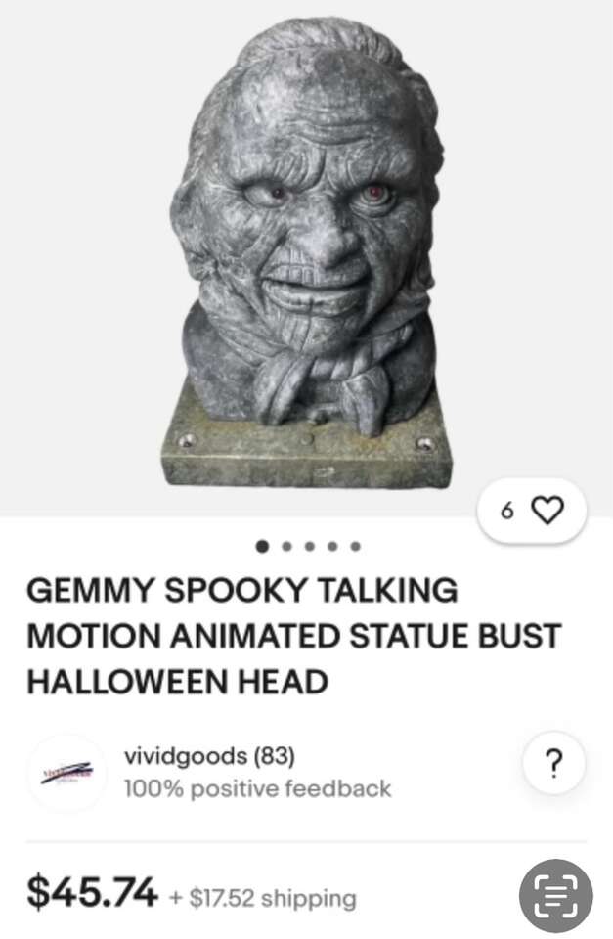The width and height of the screenshot is (613, 939).
Task: Open the vividgoods seller logo avatar
Action: pyautogui.click(x=67, y=773)
